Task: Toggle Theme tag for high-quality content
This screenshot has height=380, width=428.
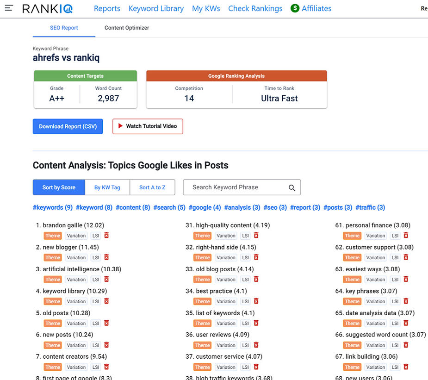Action: 203,236
